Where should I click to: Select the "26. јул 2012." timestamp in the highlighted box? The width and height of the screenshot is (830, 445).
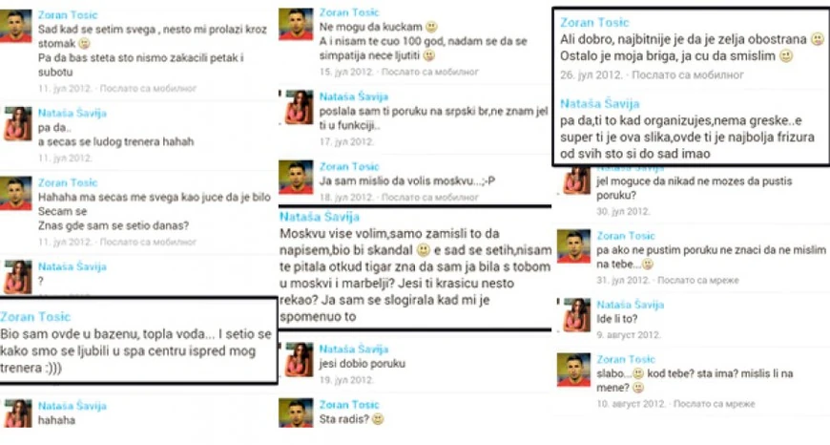coord(591,75)
